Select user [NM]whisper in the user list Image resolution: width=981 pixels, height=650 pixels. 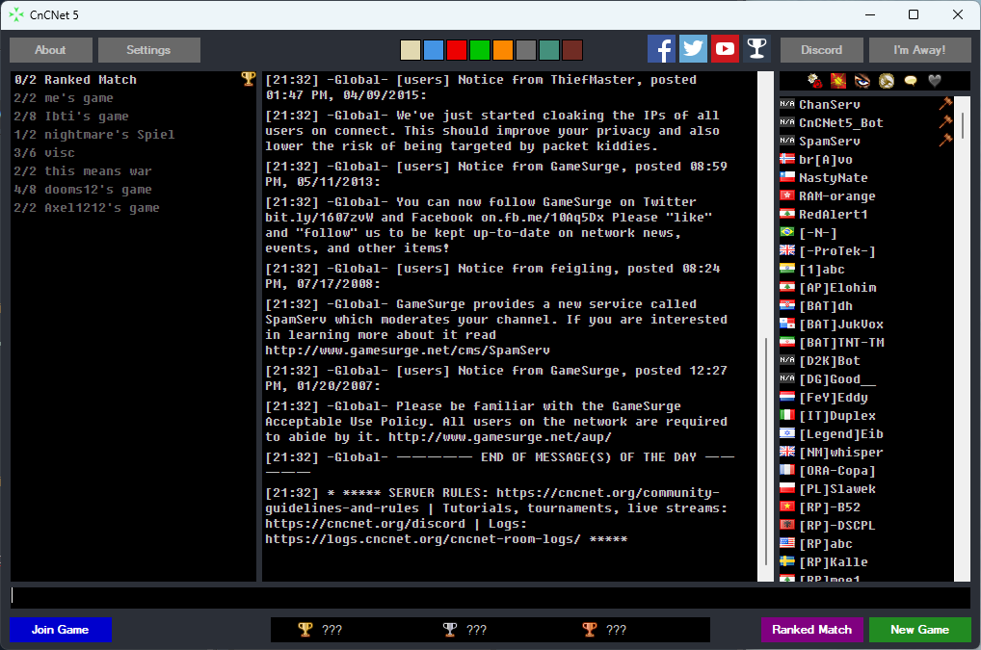(x=866, y=452)
